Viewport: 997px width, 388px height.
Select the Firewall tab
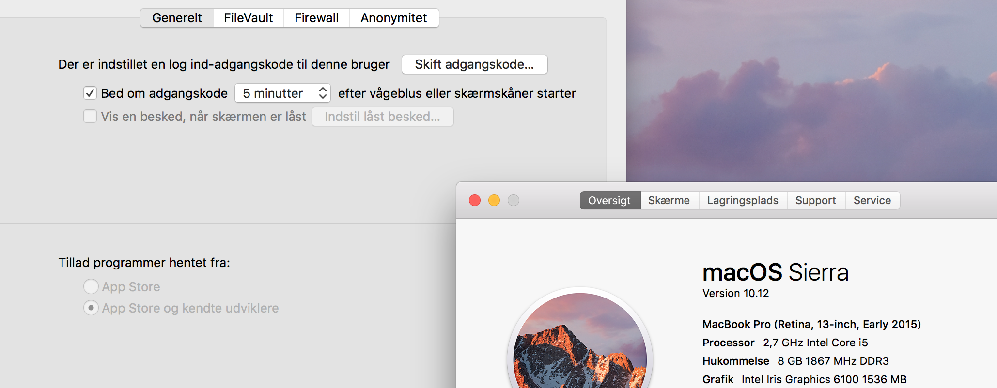point(317,18)
